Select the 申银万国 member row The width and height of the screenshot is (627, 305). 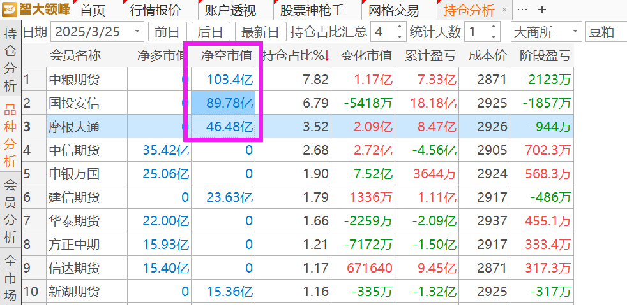click(298, 174)
